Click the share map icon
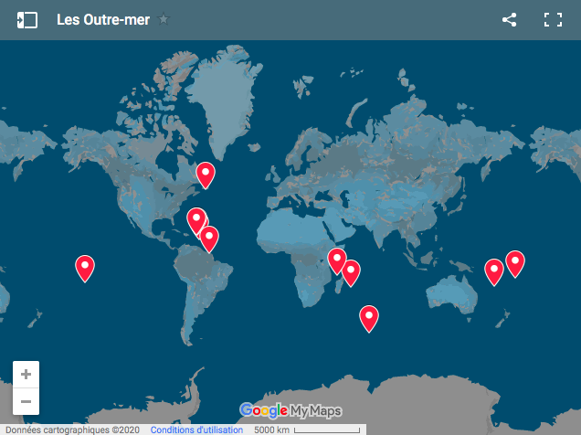 (x=510, y=20)
